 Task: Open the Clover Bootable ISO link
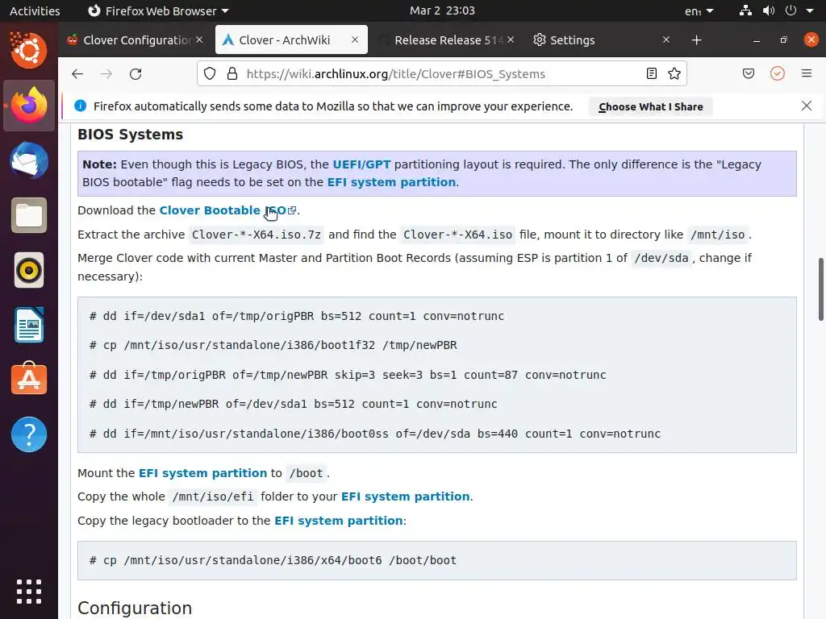(222, 210)
